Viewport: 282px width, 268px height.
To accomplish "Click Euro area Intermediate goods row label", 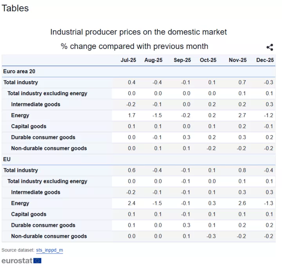I will click(x=36, y=104).
